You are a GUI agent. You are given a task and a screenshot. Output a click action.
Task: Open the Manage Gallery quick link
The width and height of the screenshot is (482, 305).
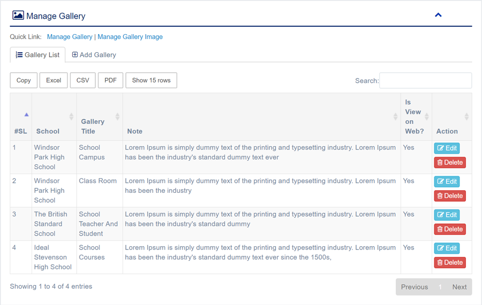click(x=70, y=37)
